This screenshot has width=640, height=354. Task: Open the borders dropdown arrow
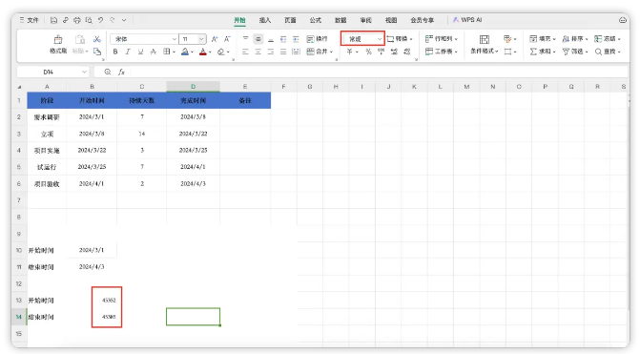(174, 52)
